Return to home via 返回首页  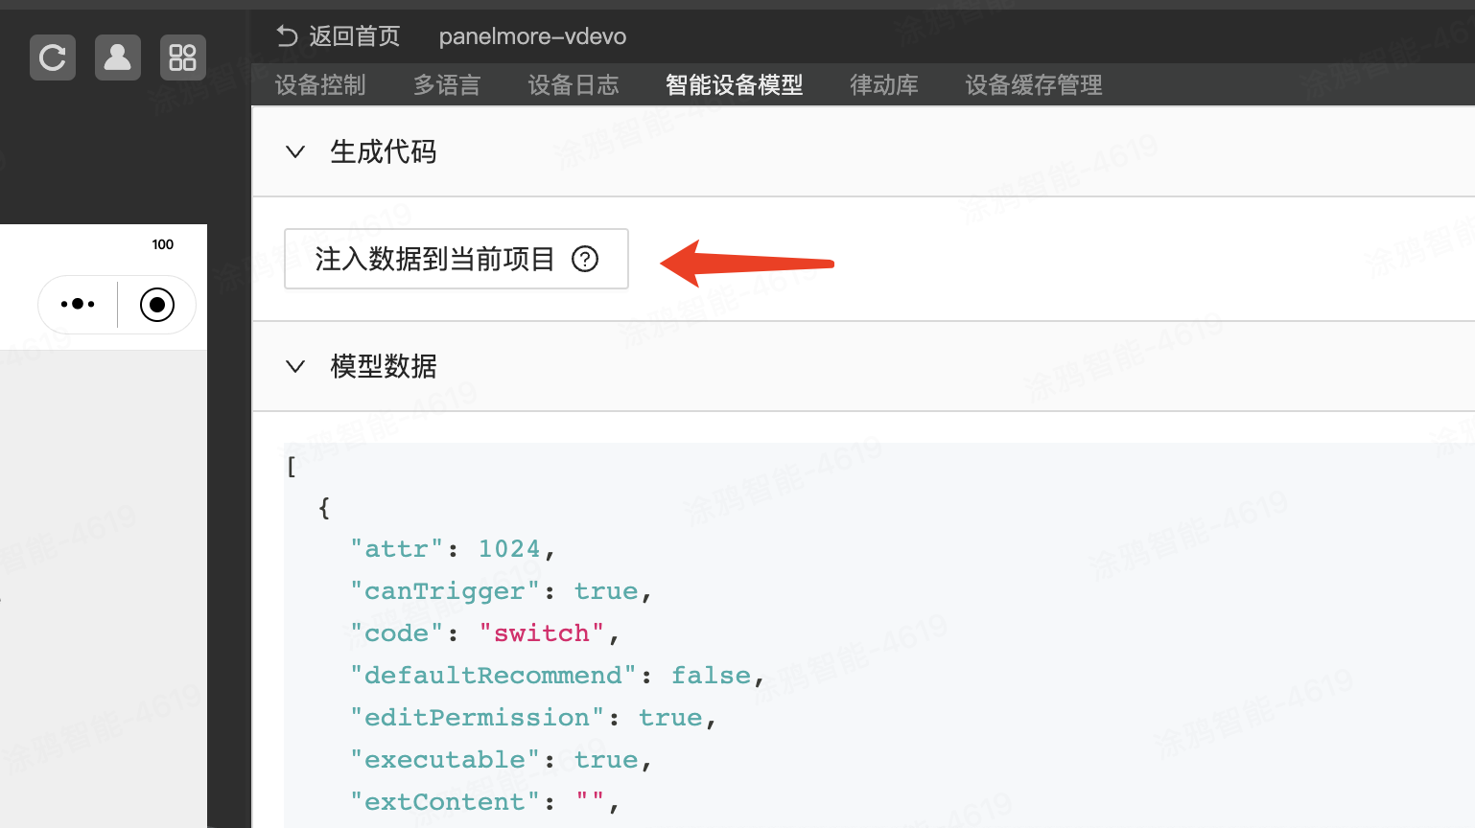coord(339,36)
